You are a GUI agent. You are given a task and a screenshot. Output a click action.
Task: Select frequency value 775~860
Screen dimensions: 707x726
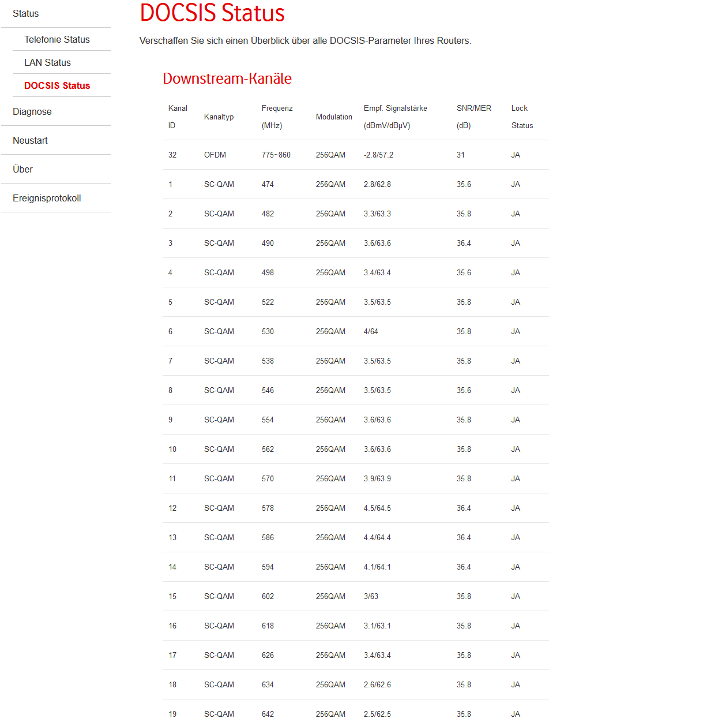tap(276, 155)
